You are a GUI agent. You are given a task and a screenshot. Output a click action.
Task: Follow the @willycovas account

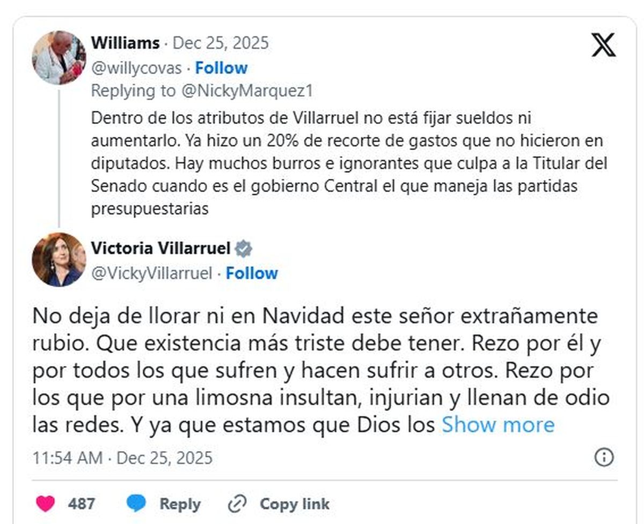tap(221, 68)
